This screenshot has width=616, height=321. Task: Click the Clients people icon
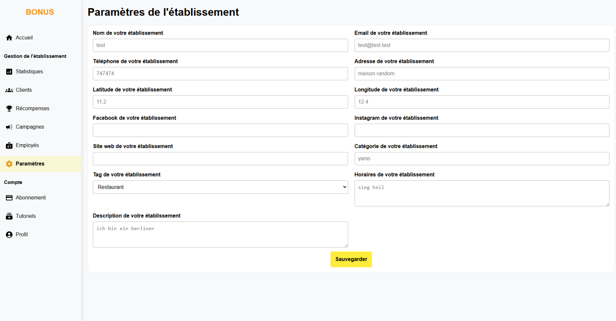click(9, 90)
